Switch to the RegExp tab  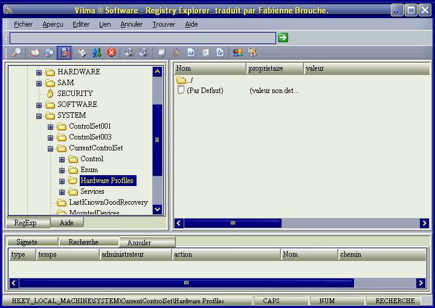(28, 223)
